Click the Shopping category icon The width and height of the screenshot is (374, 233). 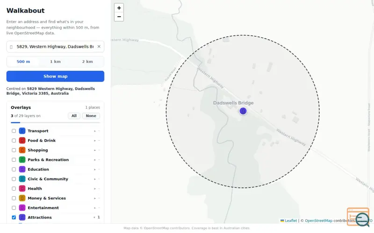pyautogui.click(x=22, y=150)
